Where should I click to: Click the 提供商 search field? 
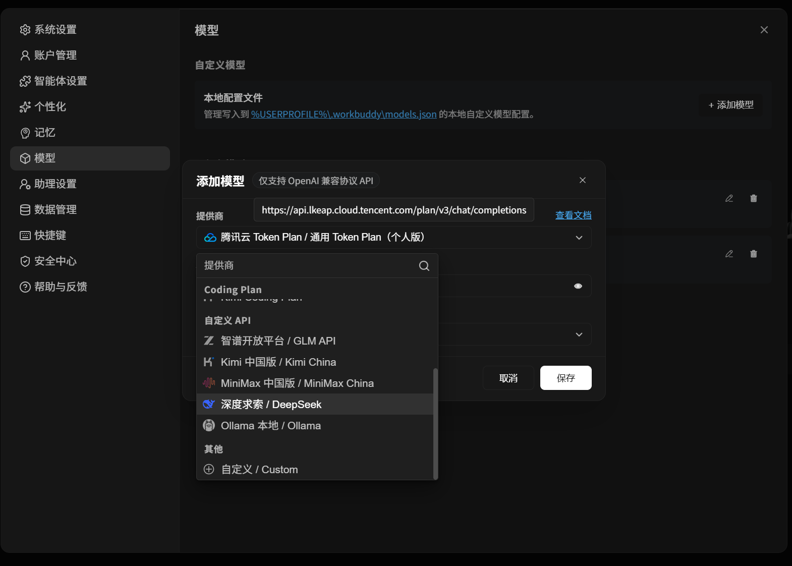[x=317, y=265]
